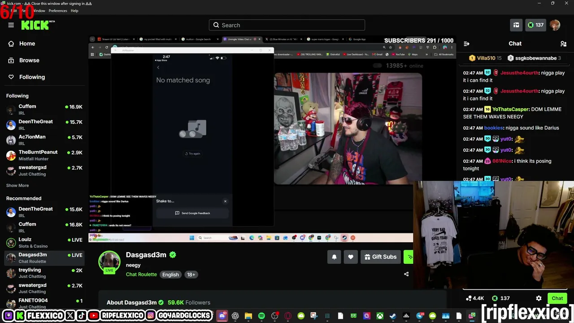The height and width of the screenshot is (323, 574).
Task: Open File Explorer from taskbar
Action: pyautogui.click(x=248, y=316)
